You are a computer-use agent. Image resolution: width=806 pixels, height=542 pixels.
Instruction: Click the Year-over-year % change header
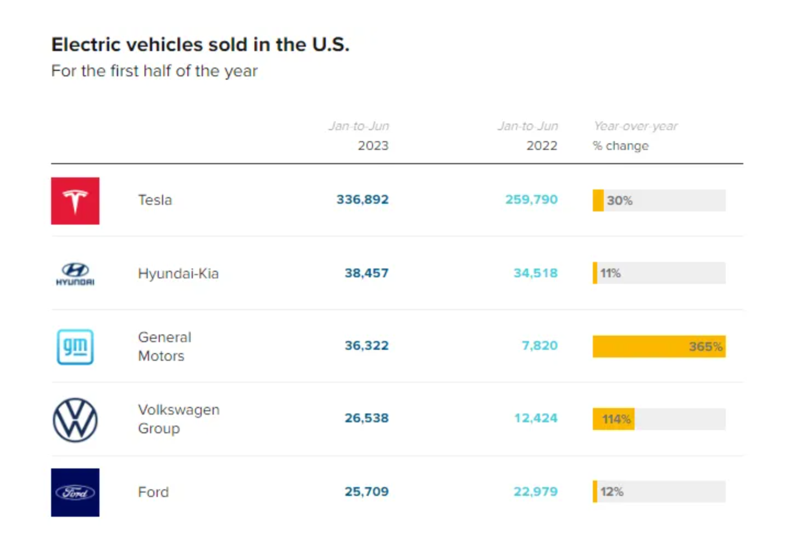click(635, 136)
